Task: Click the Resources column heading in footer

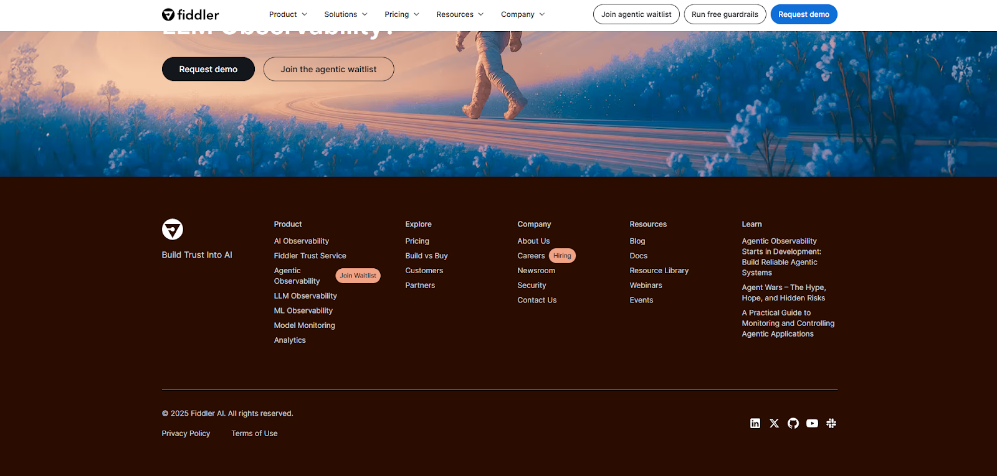Action: (x=648, y=224)
